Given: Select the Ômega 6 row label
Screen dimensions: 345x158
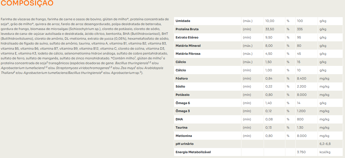Looking at the screenshot, I should 183,103.
